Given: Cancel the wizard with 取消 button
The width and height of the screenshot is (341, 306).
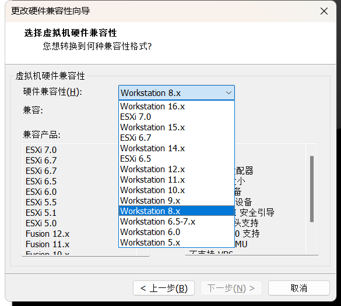Looking at the screenshot, I should (x=299, y=288).
